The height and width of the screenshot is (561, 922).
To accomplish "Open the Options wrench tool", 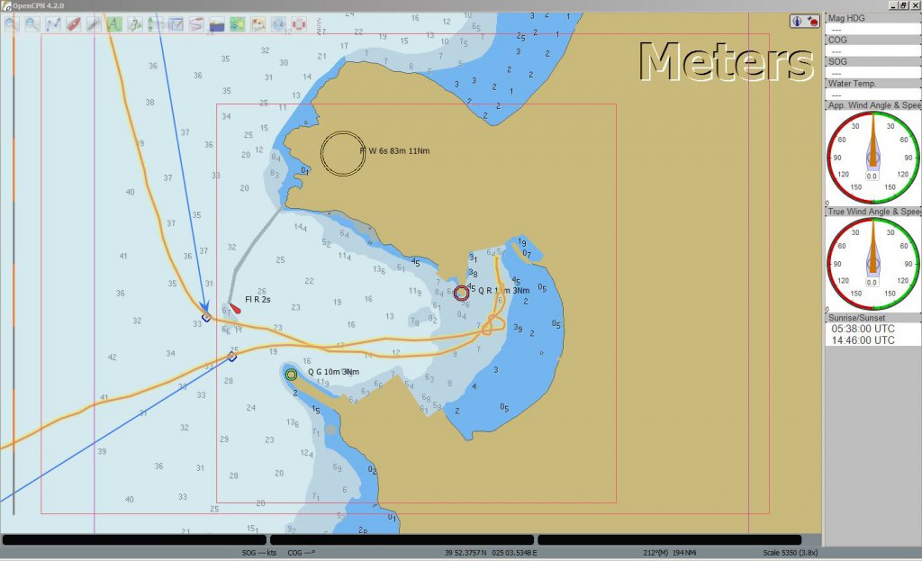I will coord(94,24).
